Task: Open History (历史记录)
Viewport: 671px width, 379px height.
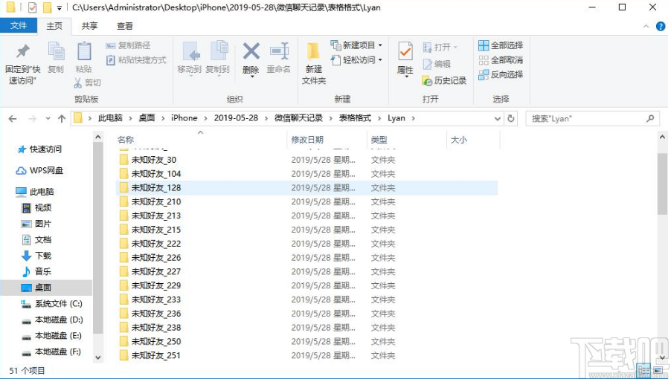Action: tap(444, 80)
